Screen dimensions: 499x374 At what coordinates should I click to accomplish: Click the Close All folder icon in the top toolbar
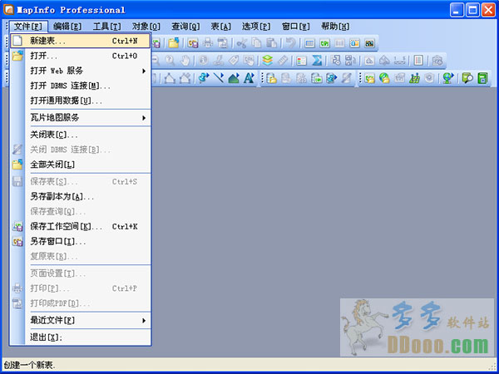tap(174, 43)
